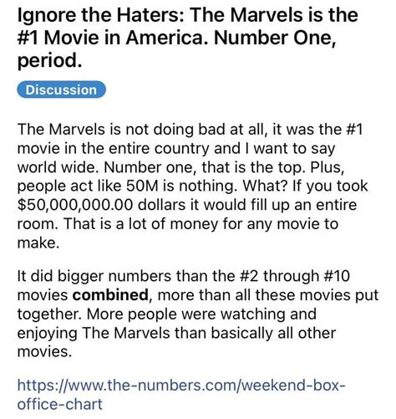Click the bold word combined

tap(110, 295)
